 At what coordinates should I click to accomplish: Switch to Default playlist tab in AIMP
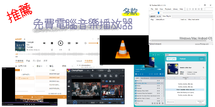pyautogui.click(x=79, y=61)
